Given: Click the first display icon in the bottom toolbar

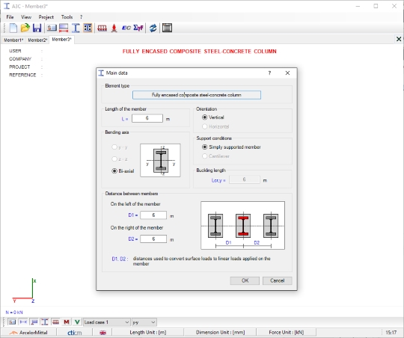Looking at the screenshot, I should click(x=13, y=322).
